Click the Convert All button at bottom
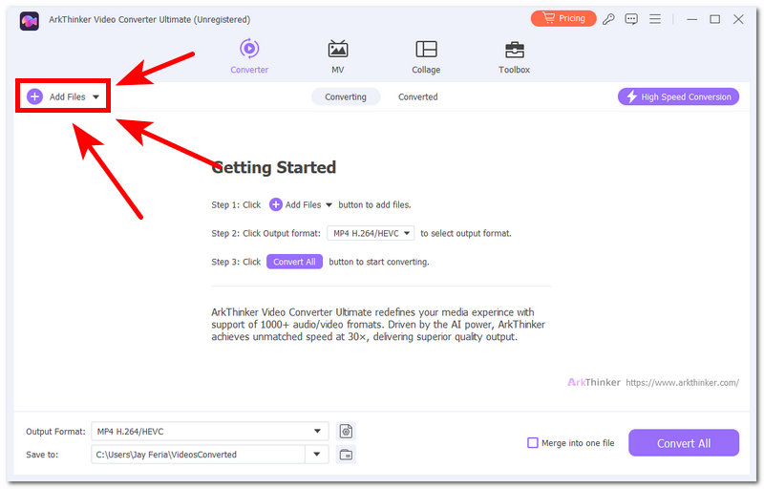This screenshot has height=489, width=764. tap(683, 443)
